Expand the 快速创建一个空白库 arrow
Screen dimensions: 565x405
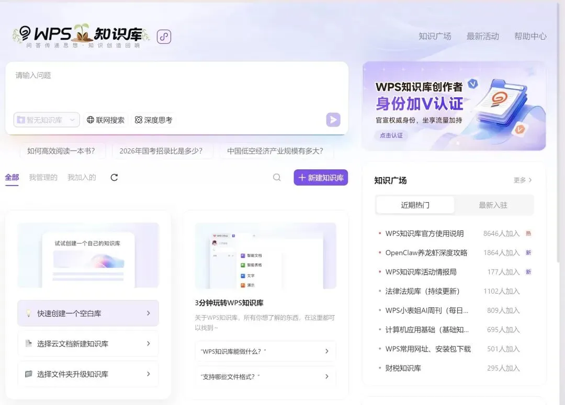pyautogui.click(x=149, y=313)
